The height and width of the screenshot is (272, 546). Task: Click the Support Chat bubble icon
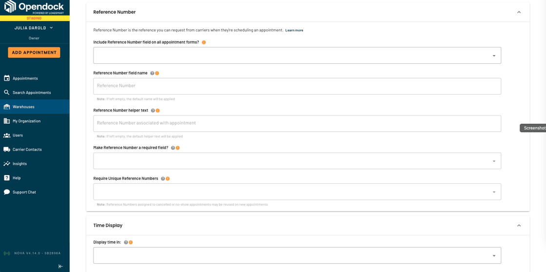pos(7,192)
